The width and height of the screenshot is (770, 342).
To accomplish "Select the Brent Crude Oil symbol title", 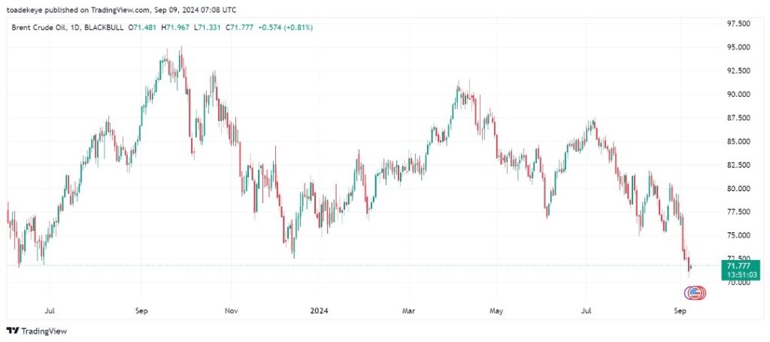I will [x=38, y=27].
